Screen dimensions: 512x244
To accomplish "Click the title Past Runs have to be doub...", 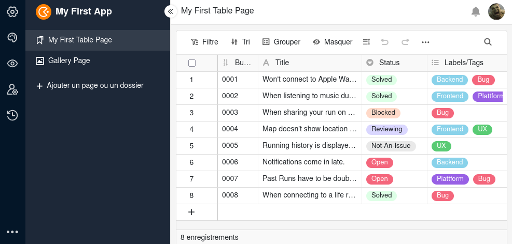I will pos(310,179).
